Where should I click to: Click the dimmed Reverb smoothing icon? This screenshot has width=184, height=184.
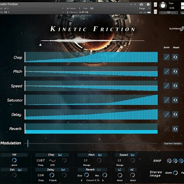click(x=167, y=129)
